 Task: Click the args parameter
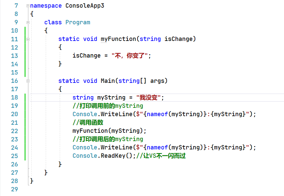click(157, 81)
